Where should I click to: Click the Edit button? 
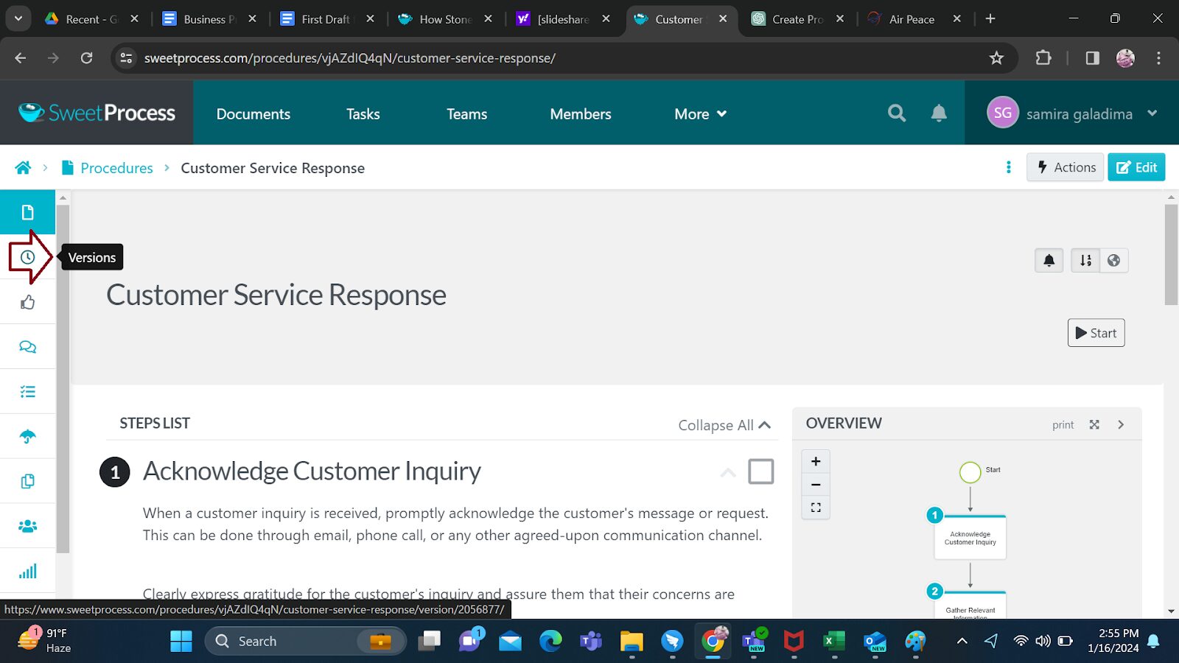coord(1136,167)
